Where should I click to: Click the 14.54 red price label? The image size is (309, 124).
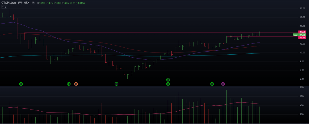pos(302,32)
